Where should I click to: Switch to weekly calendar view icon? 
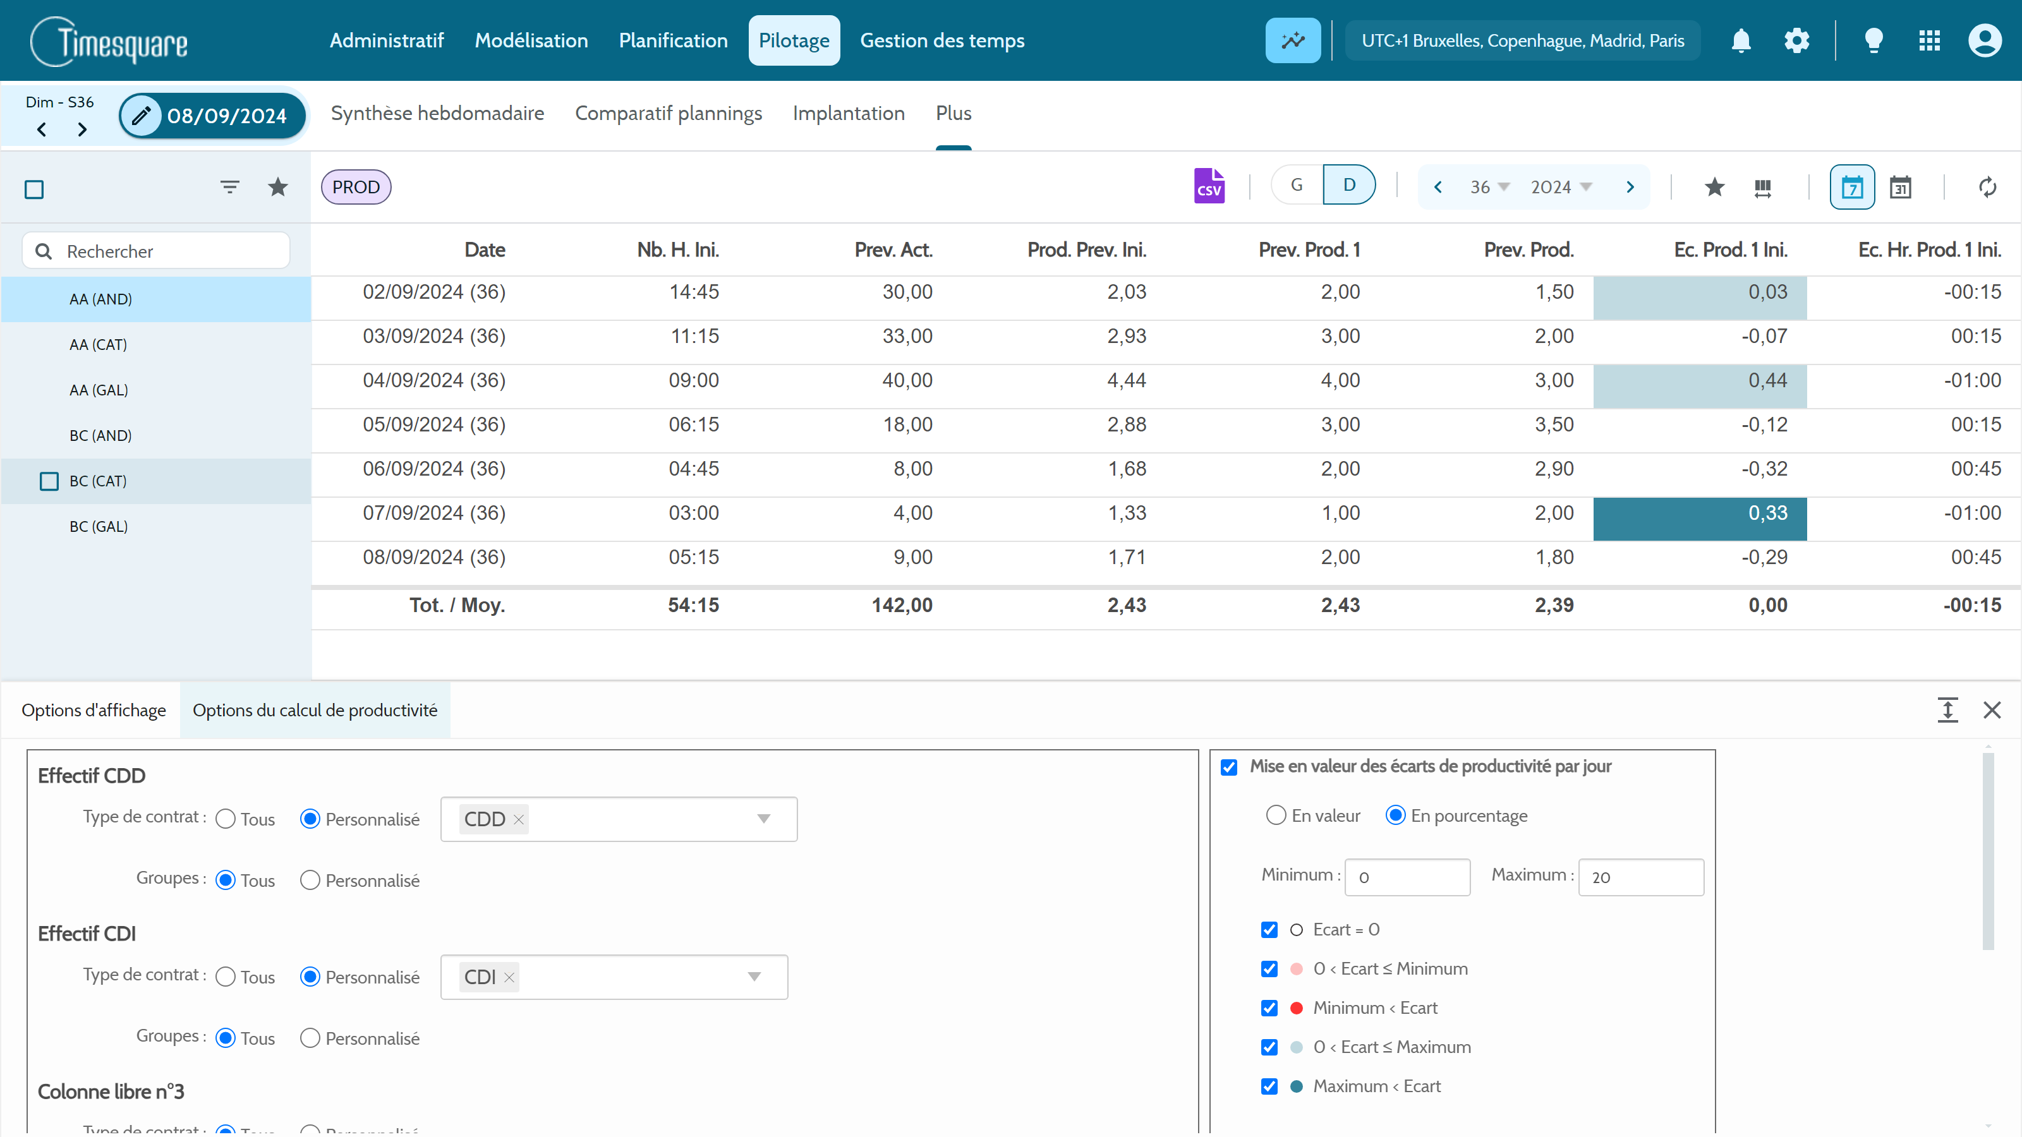point(1851,187)
